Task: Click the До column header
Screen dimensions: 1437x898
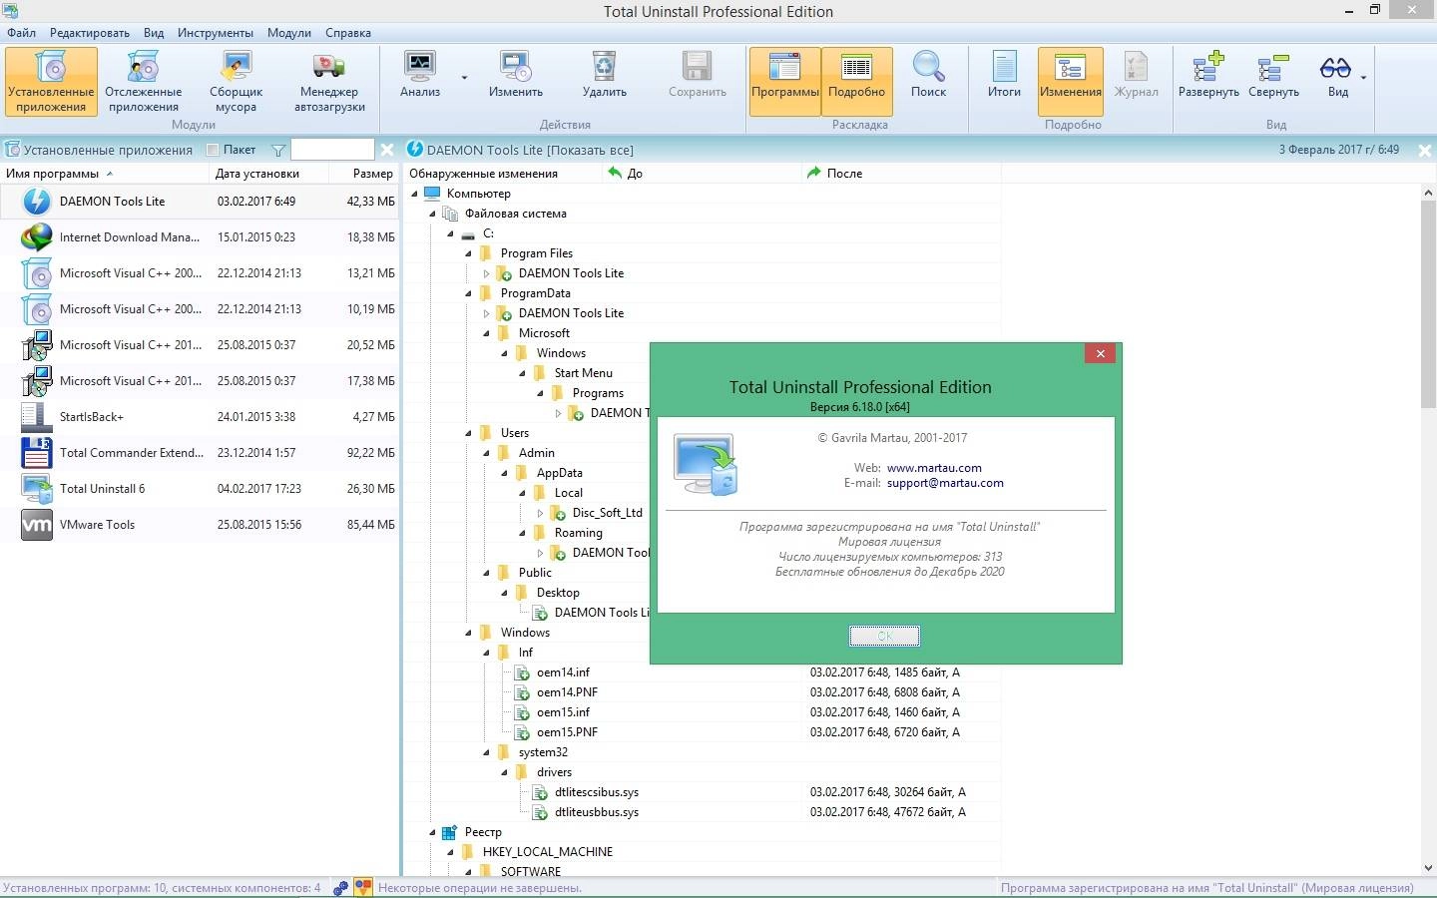Action: pos(704,174)
